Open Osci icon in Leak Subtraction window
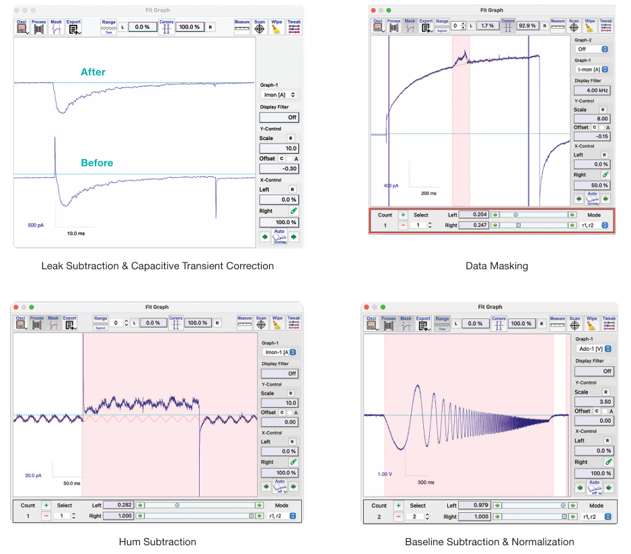 click(x=22, y=26)
